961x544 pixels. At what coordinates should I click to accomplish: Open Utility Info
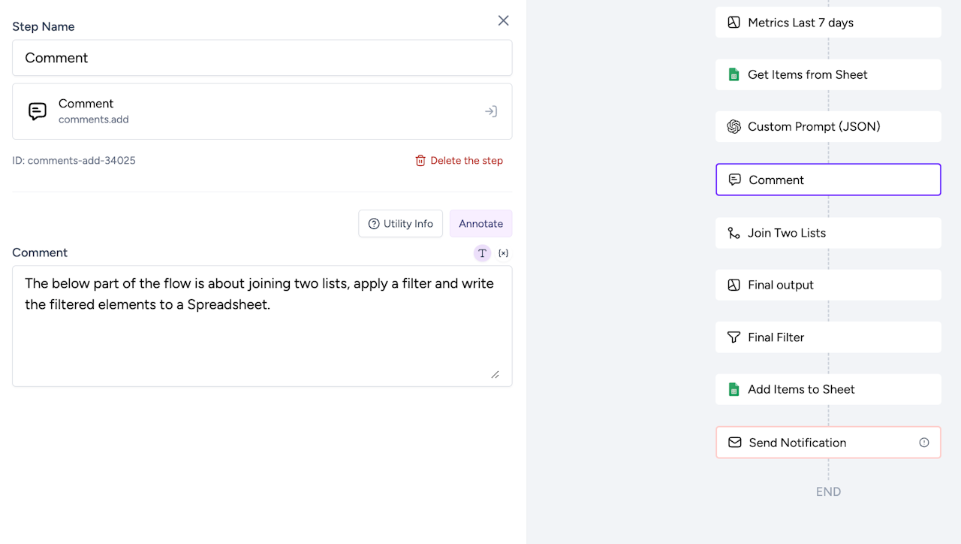pos(400,224)
